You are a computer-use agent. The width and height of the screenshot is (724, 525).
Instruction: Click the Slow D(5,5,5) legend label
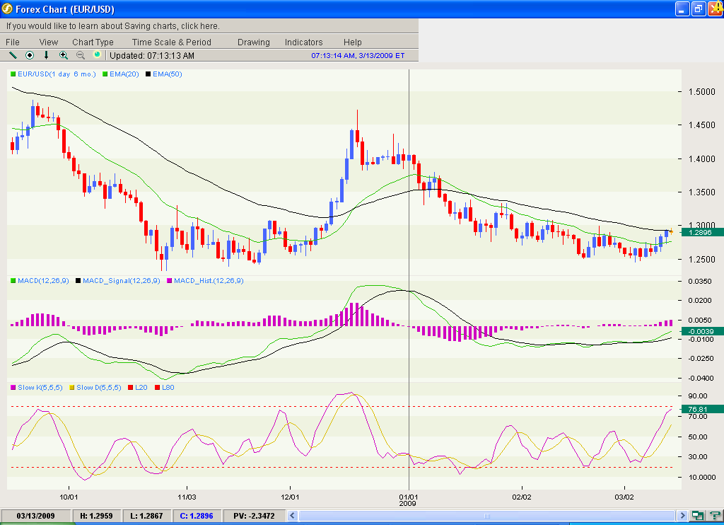99,387
